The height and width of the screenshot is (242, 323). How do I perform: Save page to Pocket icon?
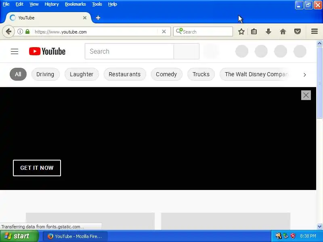click(297, 32)
